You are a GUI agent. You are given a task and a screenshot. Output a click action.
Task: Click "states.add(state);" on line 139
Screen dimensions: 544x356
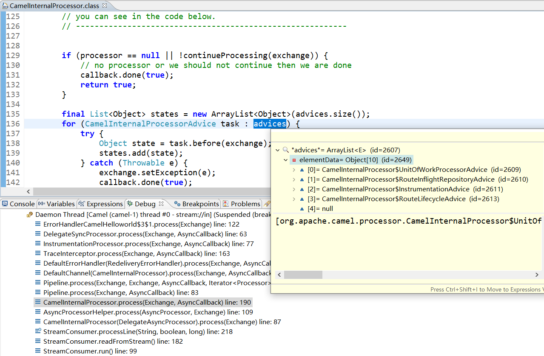(x=141, y=153)
